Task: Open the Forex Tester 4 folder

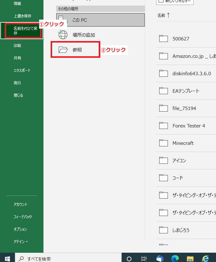Action: pos(189,126)
